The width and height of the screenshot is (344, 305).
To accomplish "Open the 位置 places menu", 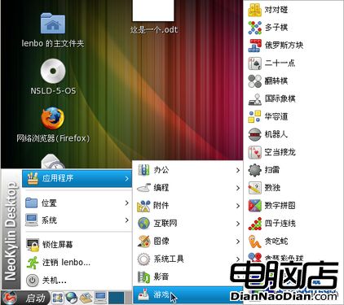I will point(77,203).
